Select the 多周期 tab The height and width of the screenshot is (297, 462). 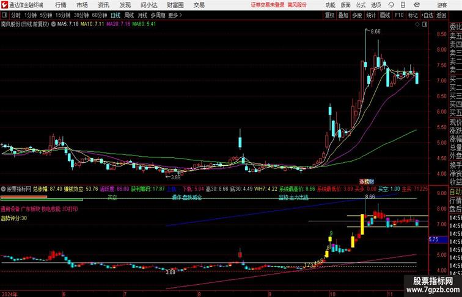point(158,15)
